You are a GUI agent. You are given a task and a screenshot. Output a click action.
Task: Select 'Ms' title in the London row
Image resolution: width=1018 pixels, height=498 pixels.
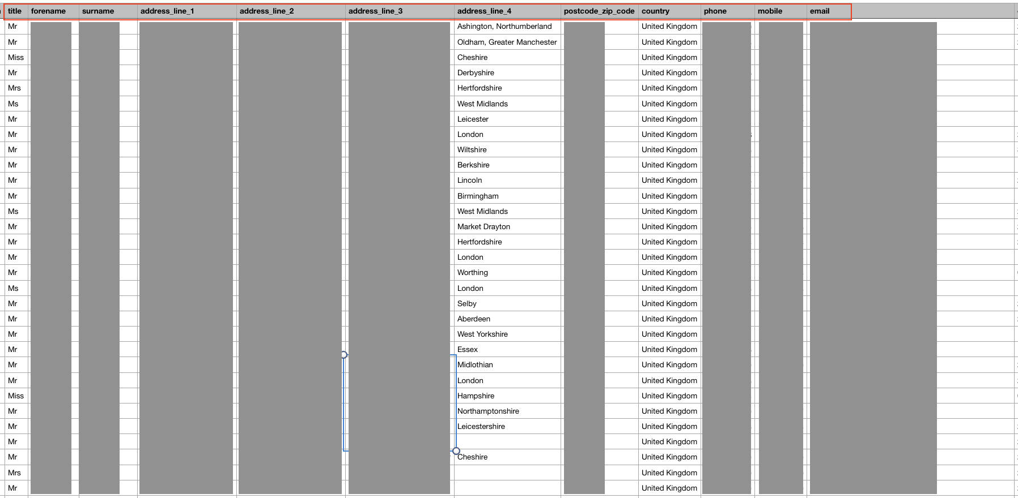tap(16, 288)
